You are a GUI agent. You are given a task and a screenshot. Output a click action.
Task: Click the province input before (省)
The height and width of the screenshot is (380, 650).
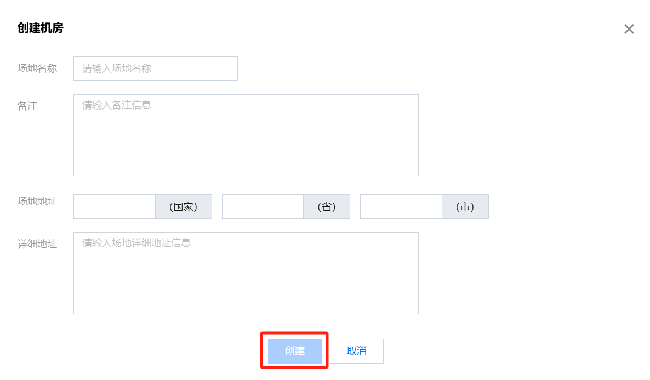point(263,207)
